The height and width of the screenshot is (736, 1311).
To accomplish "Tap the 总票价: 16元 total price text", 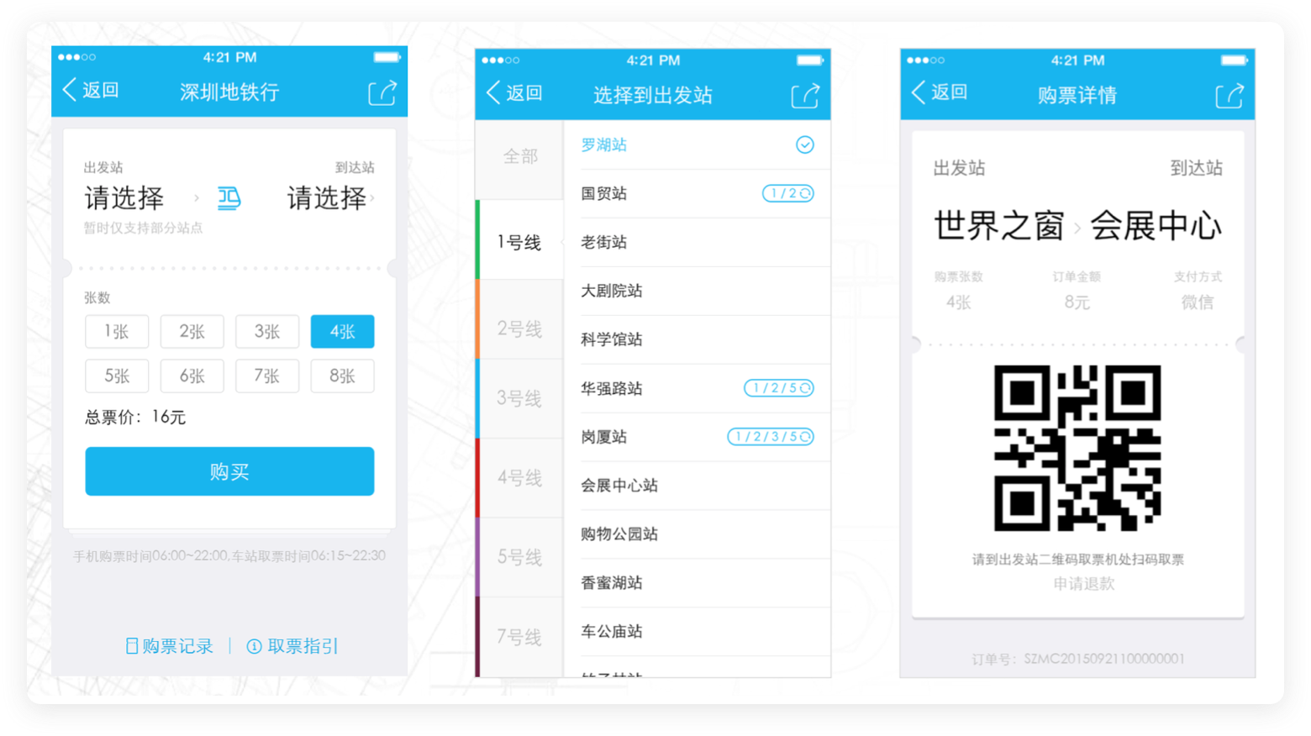I will click(135, 418).
